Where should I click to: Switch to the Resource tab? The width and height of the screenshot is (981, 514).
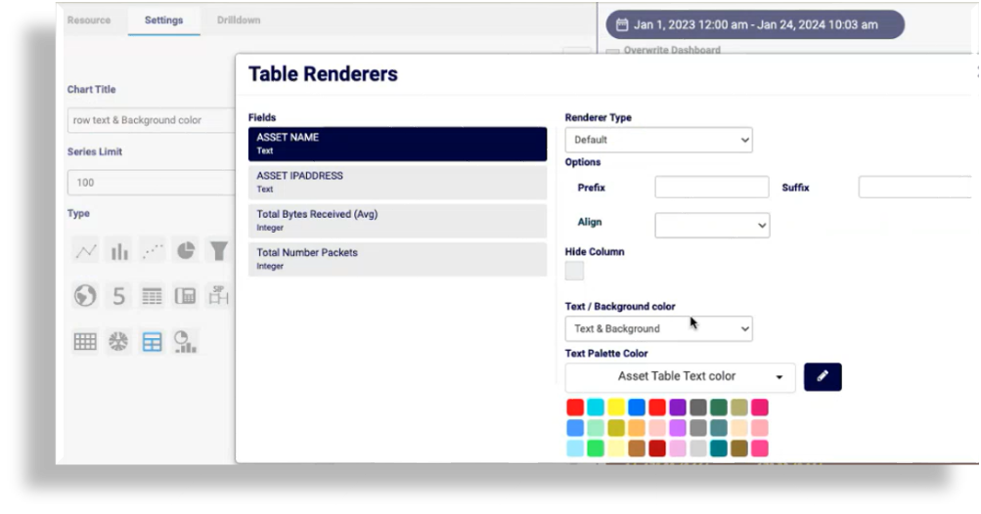89,20
